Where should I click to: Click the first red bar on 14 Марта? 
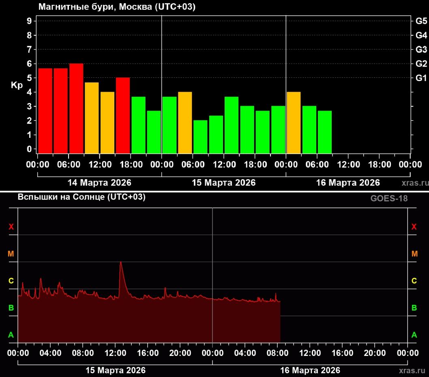click(x=45, y=110)
